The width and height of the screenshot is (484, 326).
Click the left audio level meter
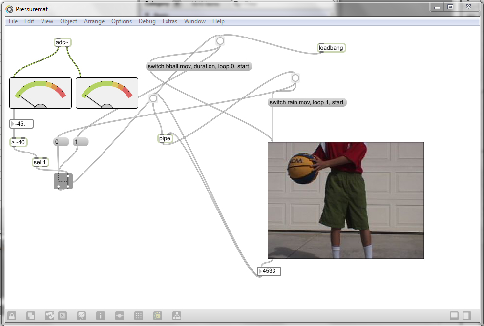click(41, 93)
